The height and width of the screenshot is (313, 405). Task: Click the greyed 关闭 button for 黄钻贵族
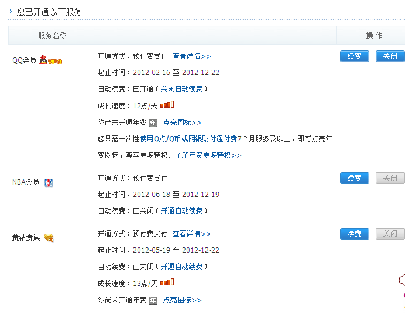tap(390, 234)
